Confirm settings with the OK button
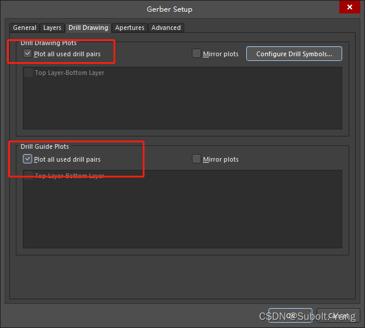365x328 pixels. (x=290, y=315)
